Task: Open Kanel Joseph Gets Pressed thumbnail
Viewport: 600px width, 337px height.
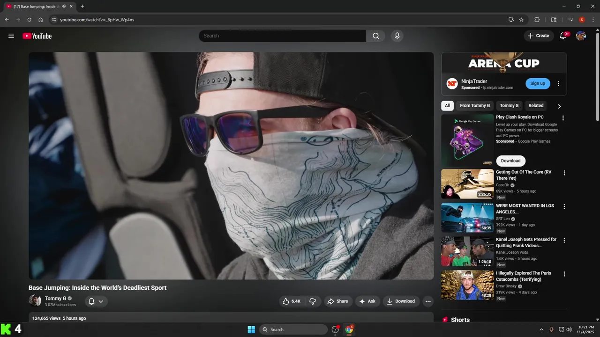Action: (467, 251)
